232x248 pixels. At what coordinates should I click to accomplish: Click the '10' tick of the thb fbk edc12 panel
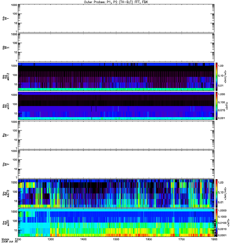16,84
